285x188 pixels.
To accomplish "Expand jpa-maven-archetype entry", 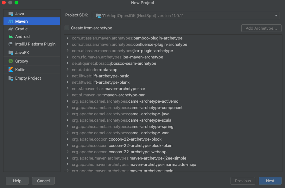I will tap(67, 57).
